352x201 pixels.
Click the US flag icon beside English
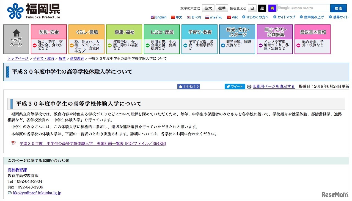click(152, 17)
